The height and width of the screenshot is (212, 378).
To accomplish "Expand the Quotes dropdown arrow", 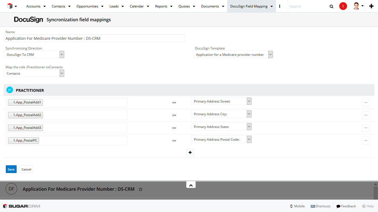I will pyautogui.click(x=194, y=6).
